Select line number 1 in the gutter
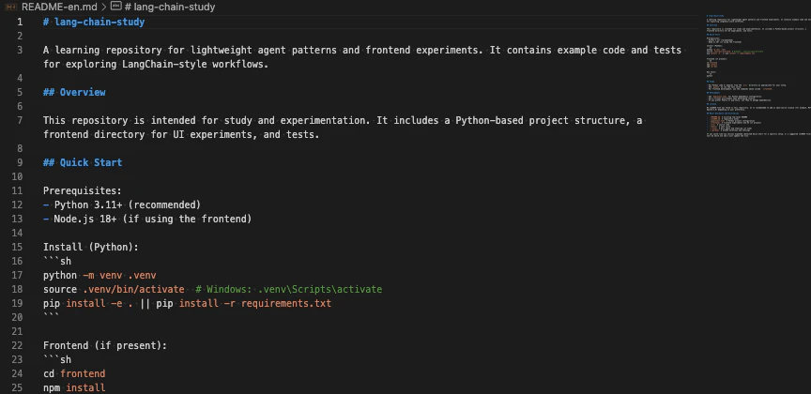The height and width of the screenshot is (394, 811). [20, 22]
